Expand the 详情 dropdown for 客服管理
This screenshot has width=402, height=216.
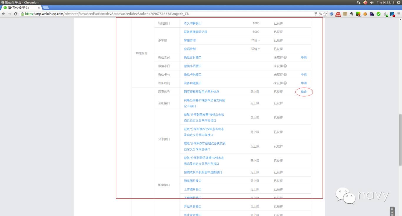[255, 41]
